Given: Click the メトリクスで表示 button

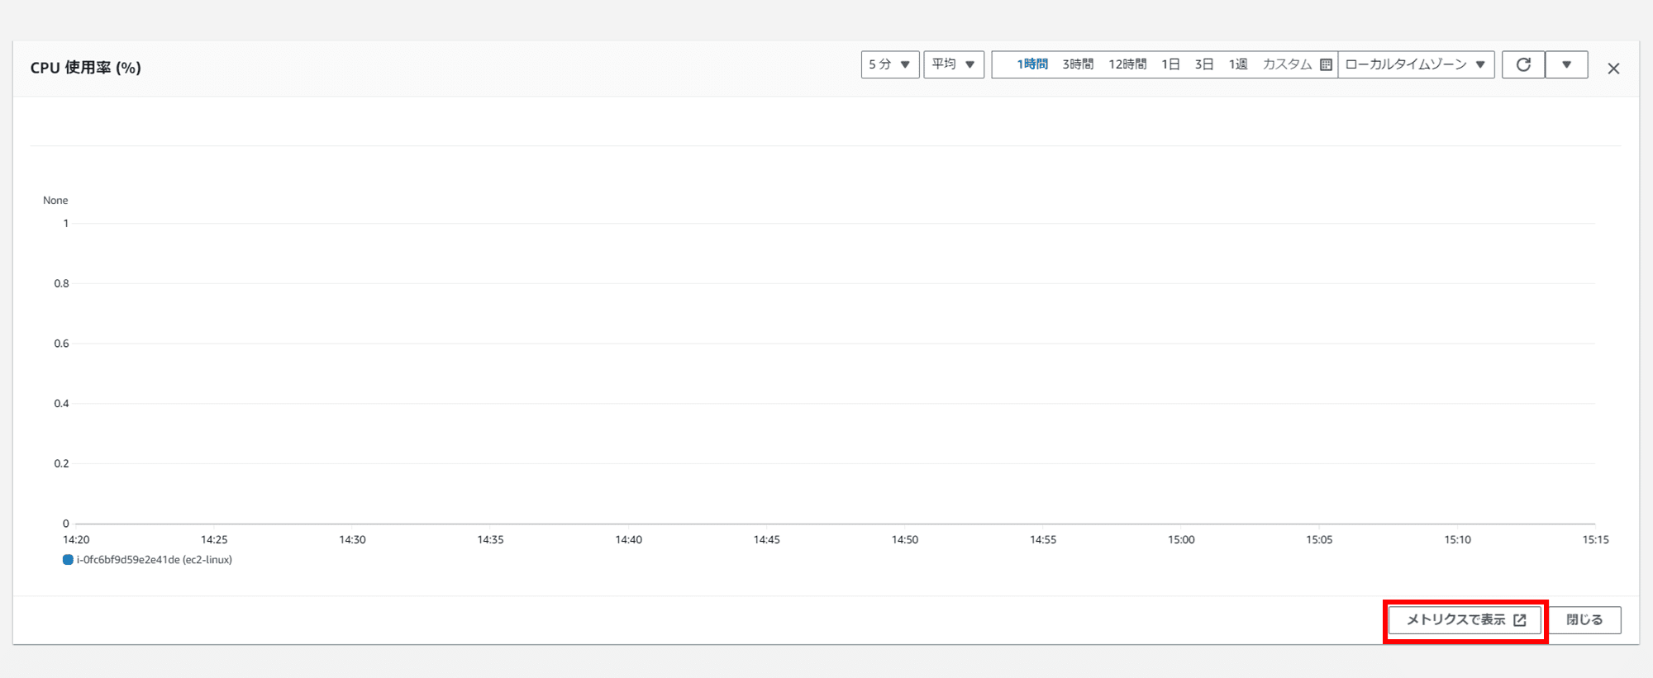Looking at the screenshot, I should tap(1465, 620).
